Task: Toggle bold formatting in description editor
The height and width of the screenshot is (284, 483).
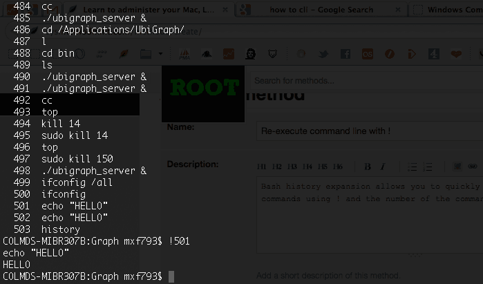Action: 368,167
